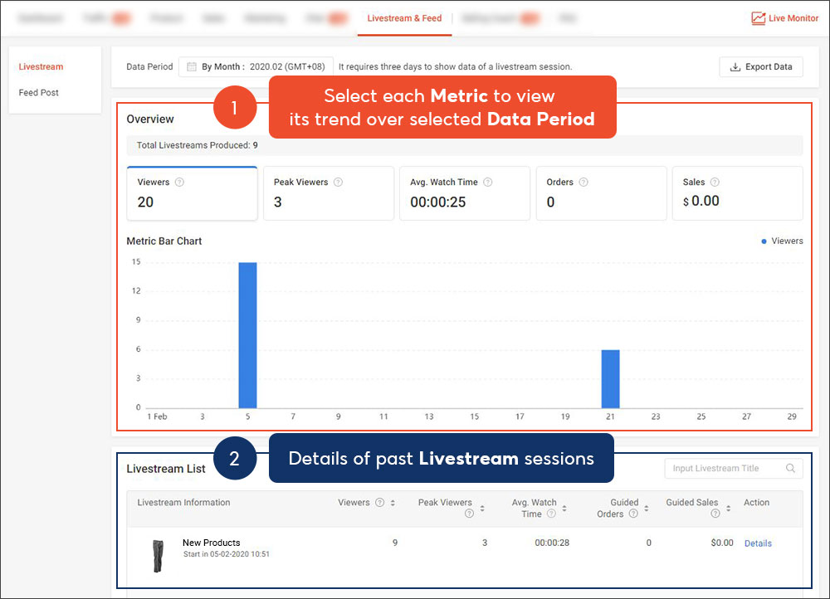
Task: Open help icon beside Avg. Watch Time metric
Action: 487,182
